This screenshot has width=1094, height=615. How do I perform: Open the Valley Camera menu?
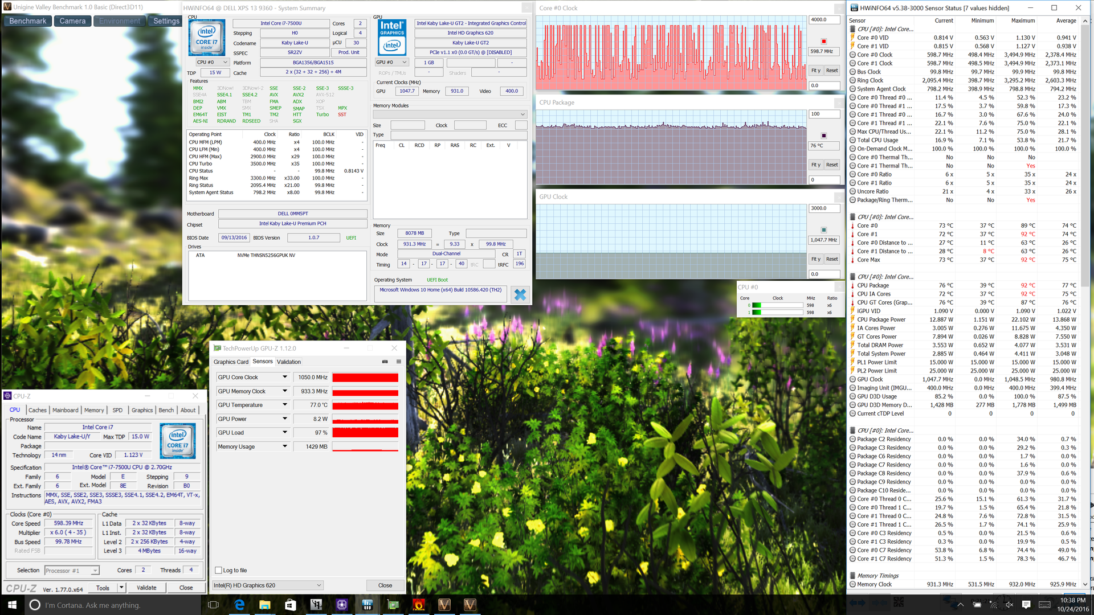pos(72,21)
